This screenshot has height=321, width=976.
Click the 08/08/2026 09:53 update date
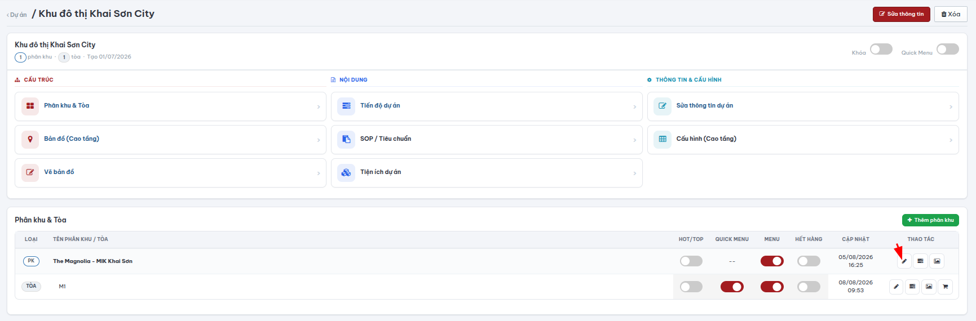pos(855,287)
